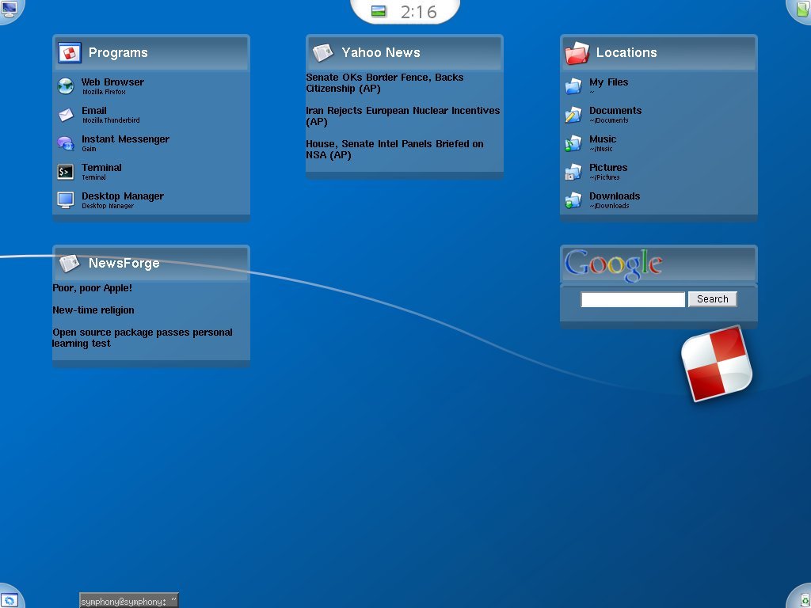The height and width of the screenshot is (608, 811).
Task: Click the large red checkered Symphony logo
Action: 716,363
